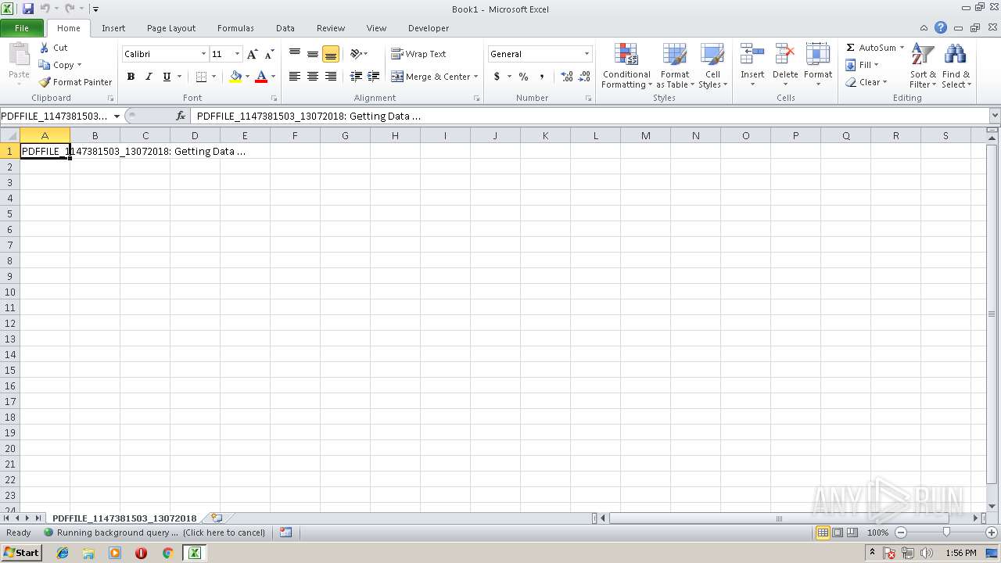Screen dimensions: 1001x563
Task: Open the font name Calibri dropdown
Action: 203,54
